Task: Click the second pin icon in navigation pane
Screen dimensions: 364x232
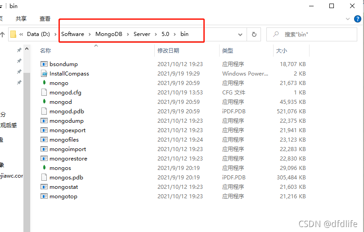Action: [x=19, y=61]
